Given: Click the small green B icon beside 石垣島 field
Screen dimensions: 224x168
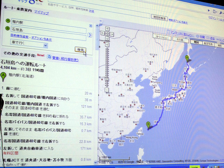Looking at the screenshot, I should pos(7,28).
